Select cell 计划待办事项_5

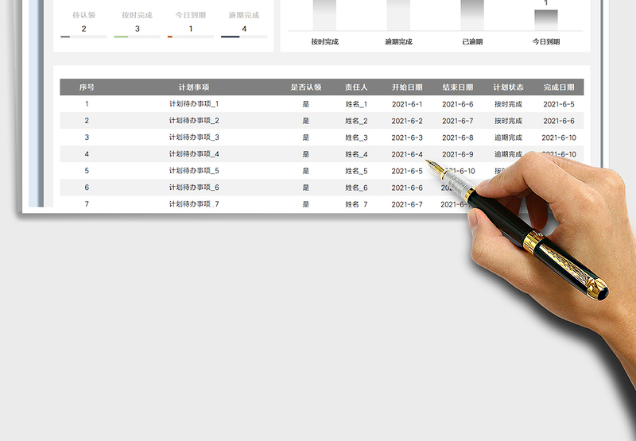pyautogui.click(x=194, y=171)
